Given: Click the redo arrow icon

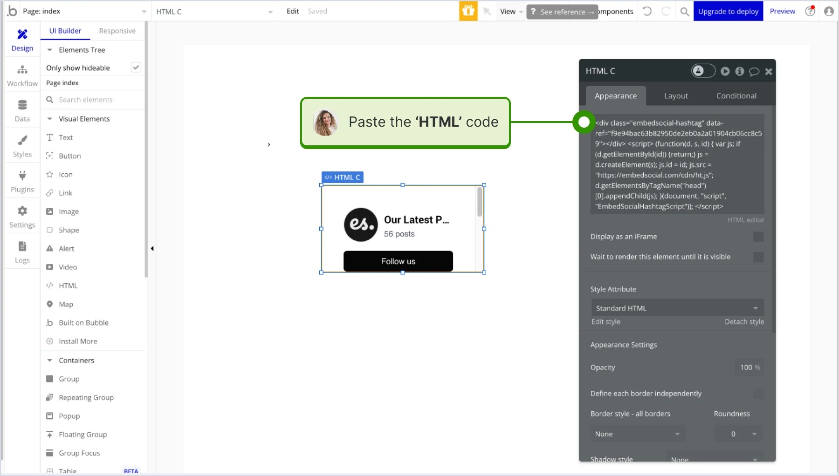Looking at the screenshot, I should (666, 11).
